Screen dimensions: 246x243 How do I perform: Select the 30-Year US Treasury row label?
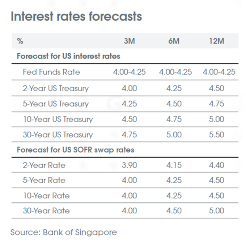(58, 135)
